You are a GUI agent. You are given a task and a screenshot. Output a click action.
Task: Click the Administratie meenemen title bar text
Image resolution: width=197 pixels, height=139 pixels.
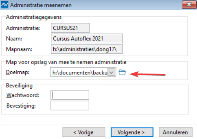[41, 5]
